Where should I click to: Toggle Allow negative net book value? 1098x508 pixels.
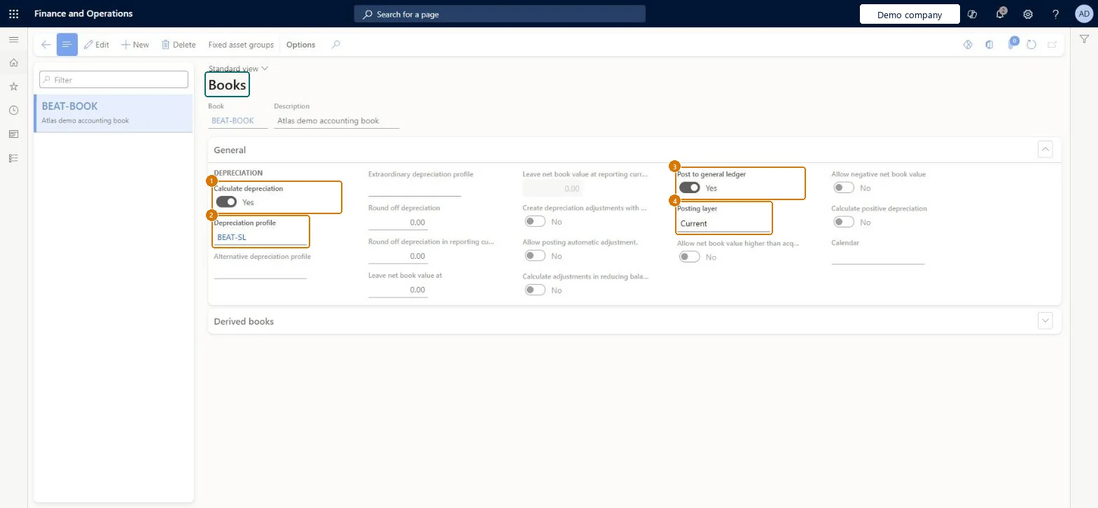844,188
